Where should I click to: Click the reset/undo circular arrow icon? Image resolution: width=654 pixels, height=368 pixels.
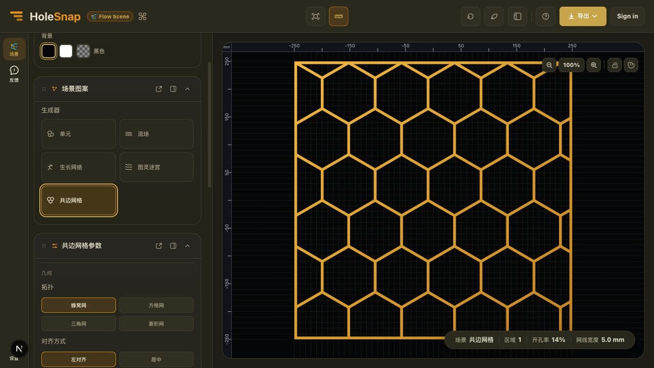pos(471,16)
